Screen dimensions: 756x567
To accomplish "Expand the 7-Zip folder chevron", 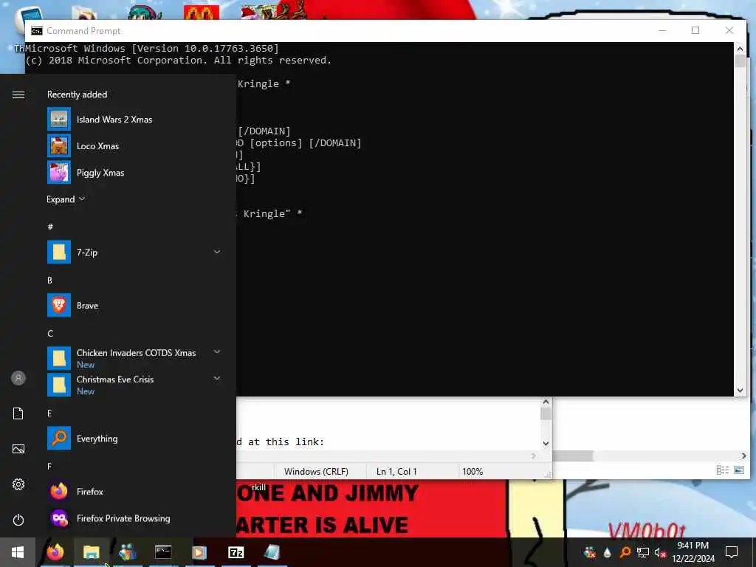I will tap(217, 252).
